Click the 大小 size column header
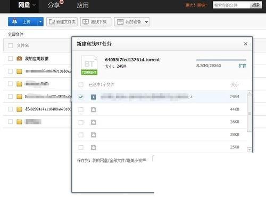This screenshot has width=266, height=198. point(235,84)
